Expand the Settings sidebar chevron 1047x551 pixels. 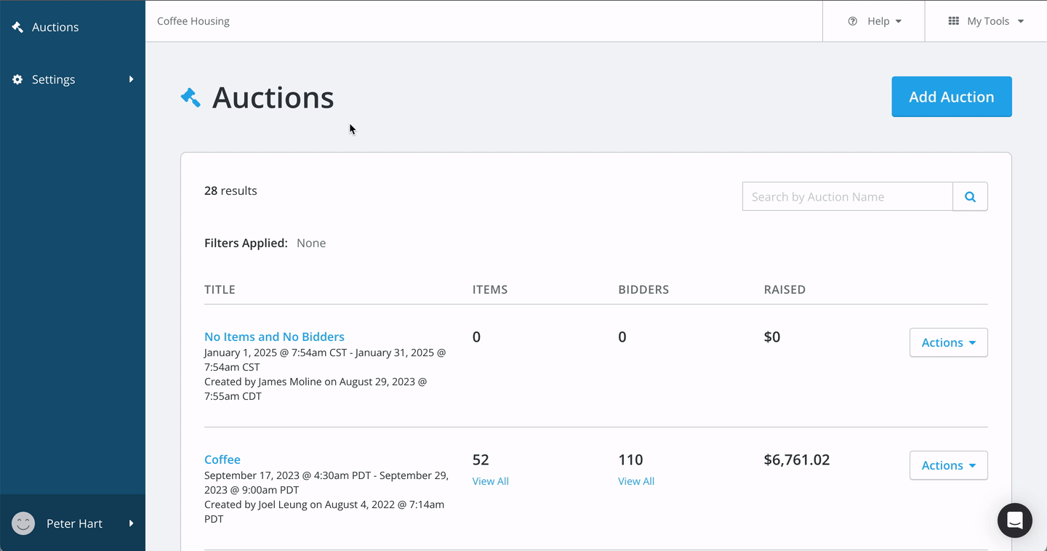click(132, 79)
